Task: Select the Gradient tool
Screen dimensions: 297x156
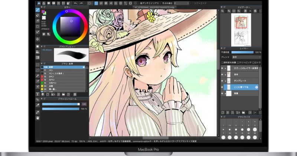Action: [x=37, y=58]
